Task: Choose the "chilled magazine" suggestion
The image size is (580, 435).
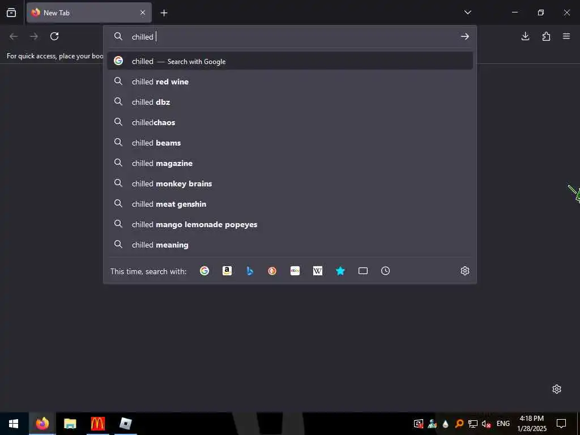Action: (x=290, y=163)
